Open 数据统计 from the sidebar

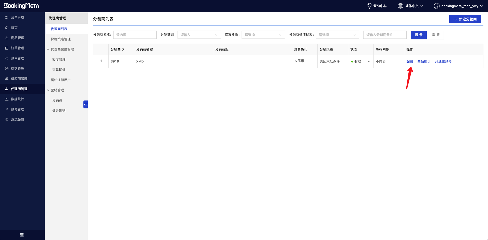click(17, 99)
